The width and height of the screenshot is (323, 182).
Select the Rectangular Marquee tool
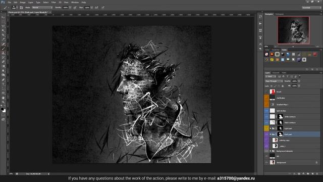click(3, 22)
